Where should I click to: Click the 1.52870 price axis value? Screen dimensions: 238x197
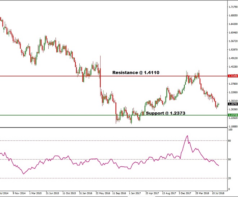pos(233,50)
